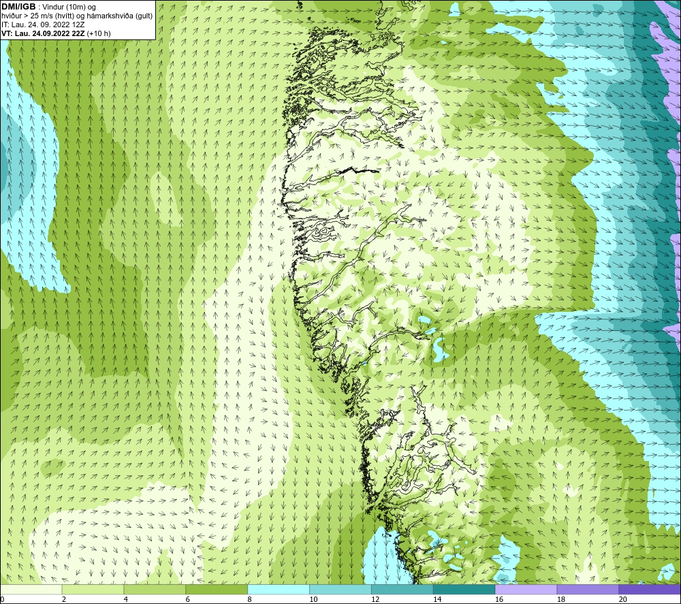
Task: Click the scale label '0'
Action: 2,600
